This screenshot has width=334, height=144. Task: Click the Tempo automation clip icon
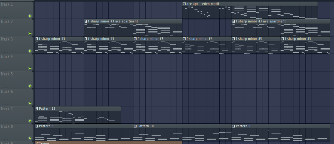coord(37,143)
